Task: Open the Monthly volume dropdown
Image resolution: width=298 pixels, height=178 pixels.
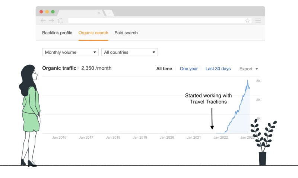Action: pos(70,52)
